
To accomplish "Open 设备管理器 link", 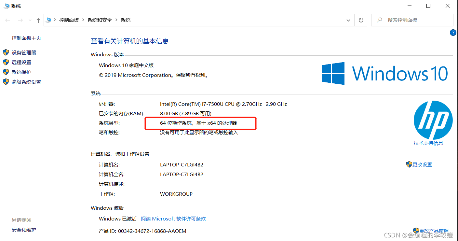I will 24,52.
